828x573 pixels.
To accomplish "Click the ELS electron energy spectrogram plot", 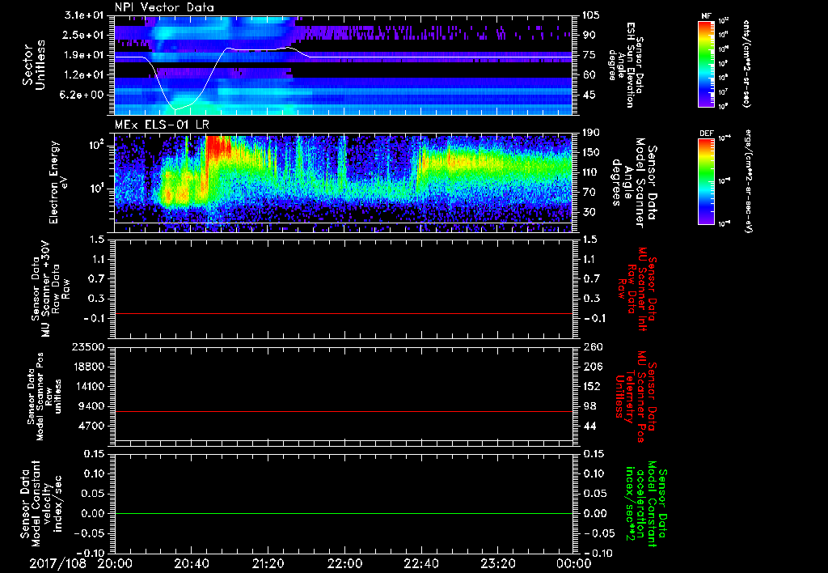I will click(343, 183).
